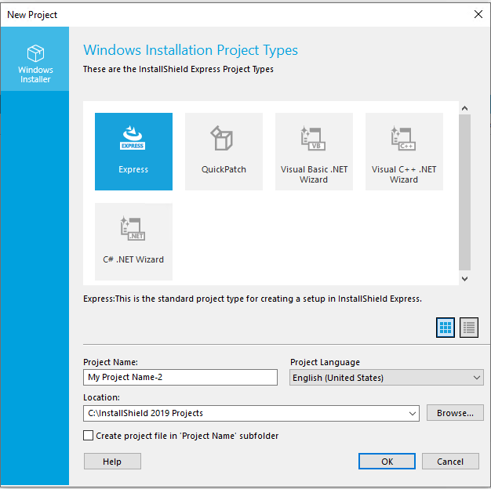Click the Help button
This screenshot has width=491, height=489.
click(112, 461)
